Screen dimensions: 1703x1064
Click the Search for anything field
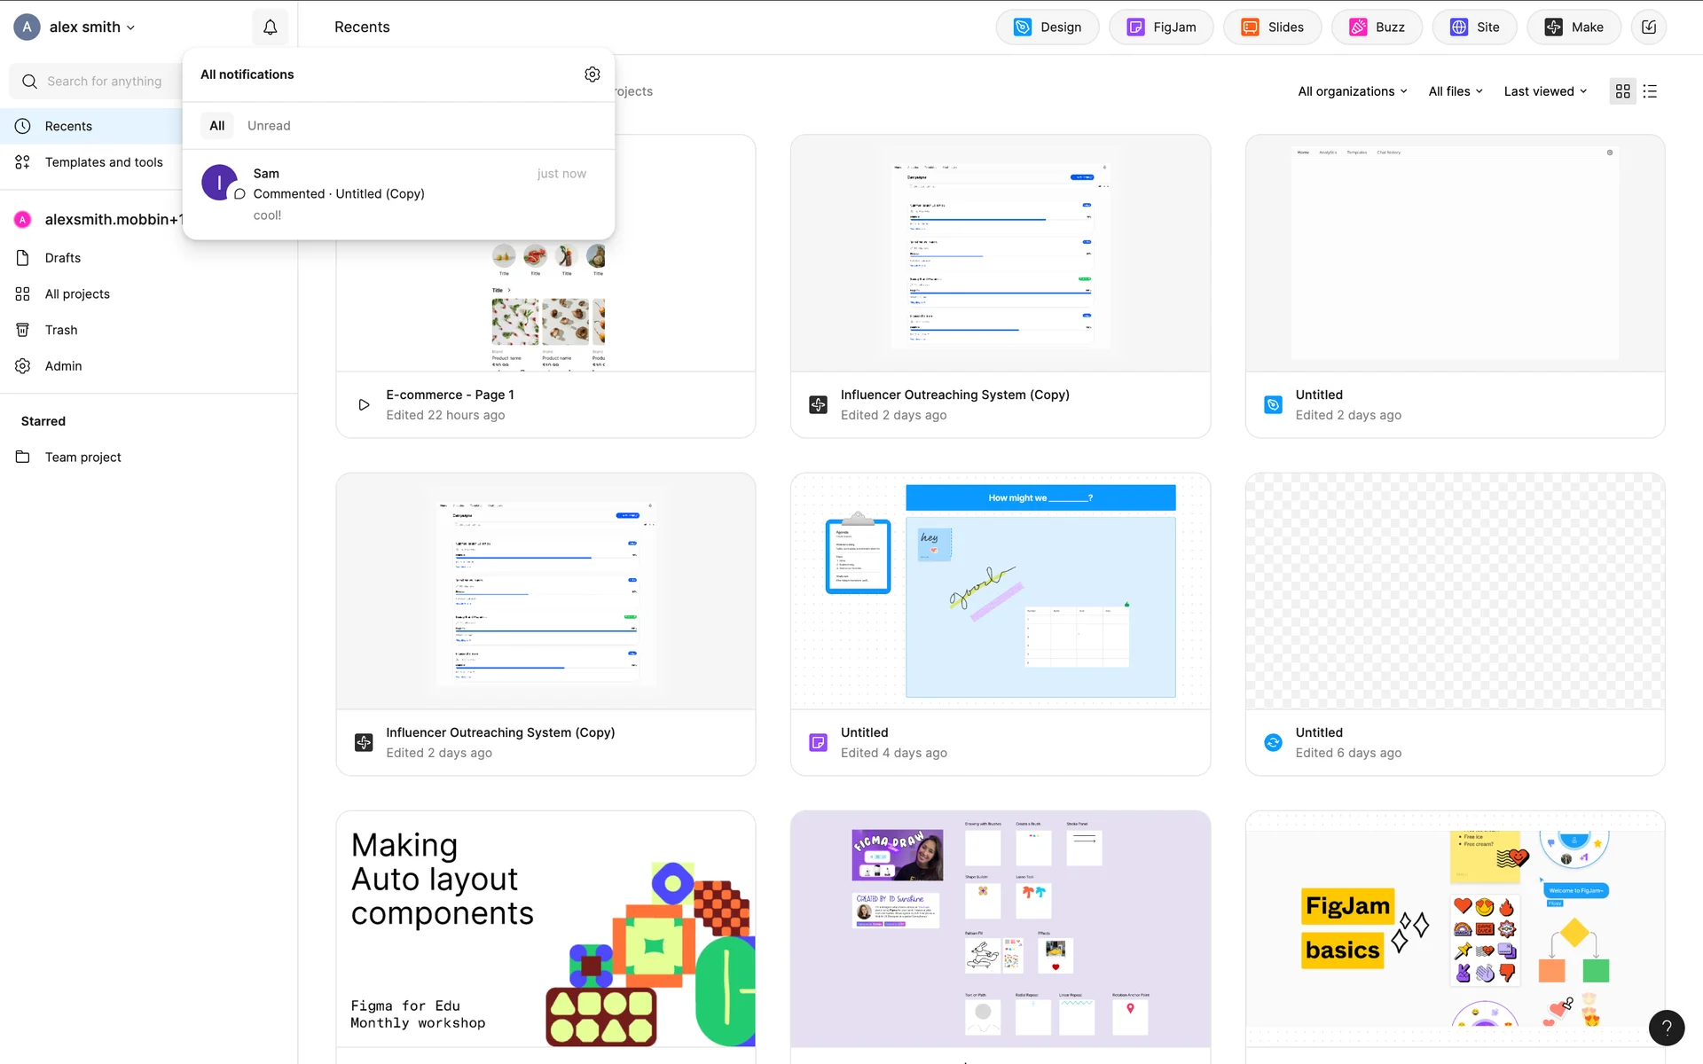pyautogui.click(x=105, y=82)
